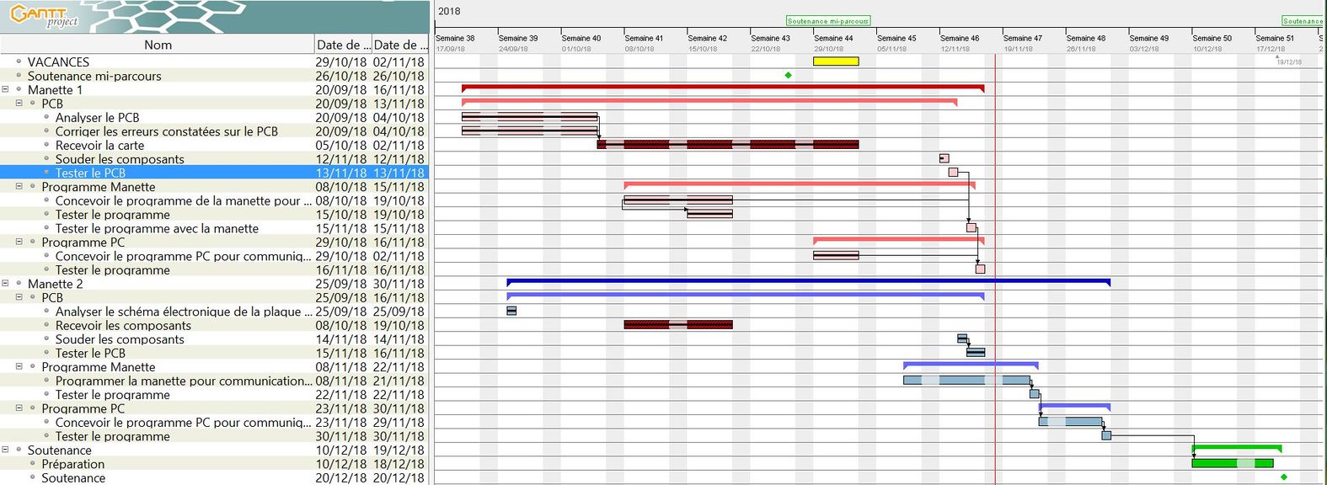Click the first Date de column header
Screen dimensions: 1327x485
342,45
